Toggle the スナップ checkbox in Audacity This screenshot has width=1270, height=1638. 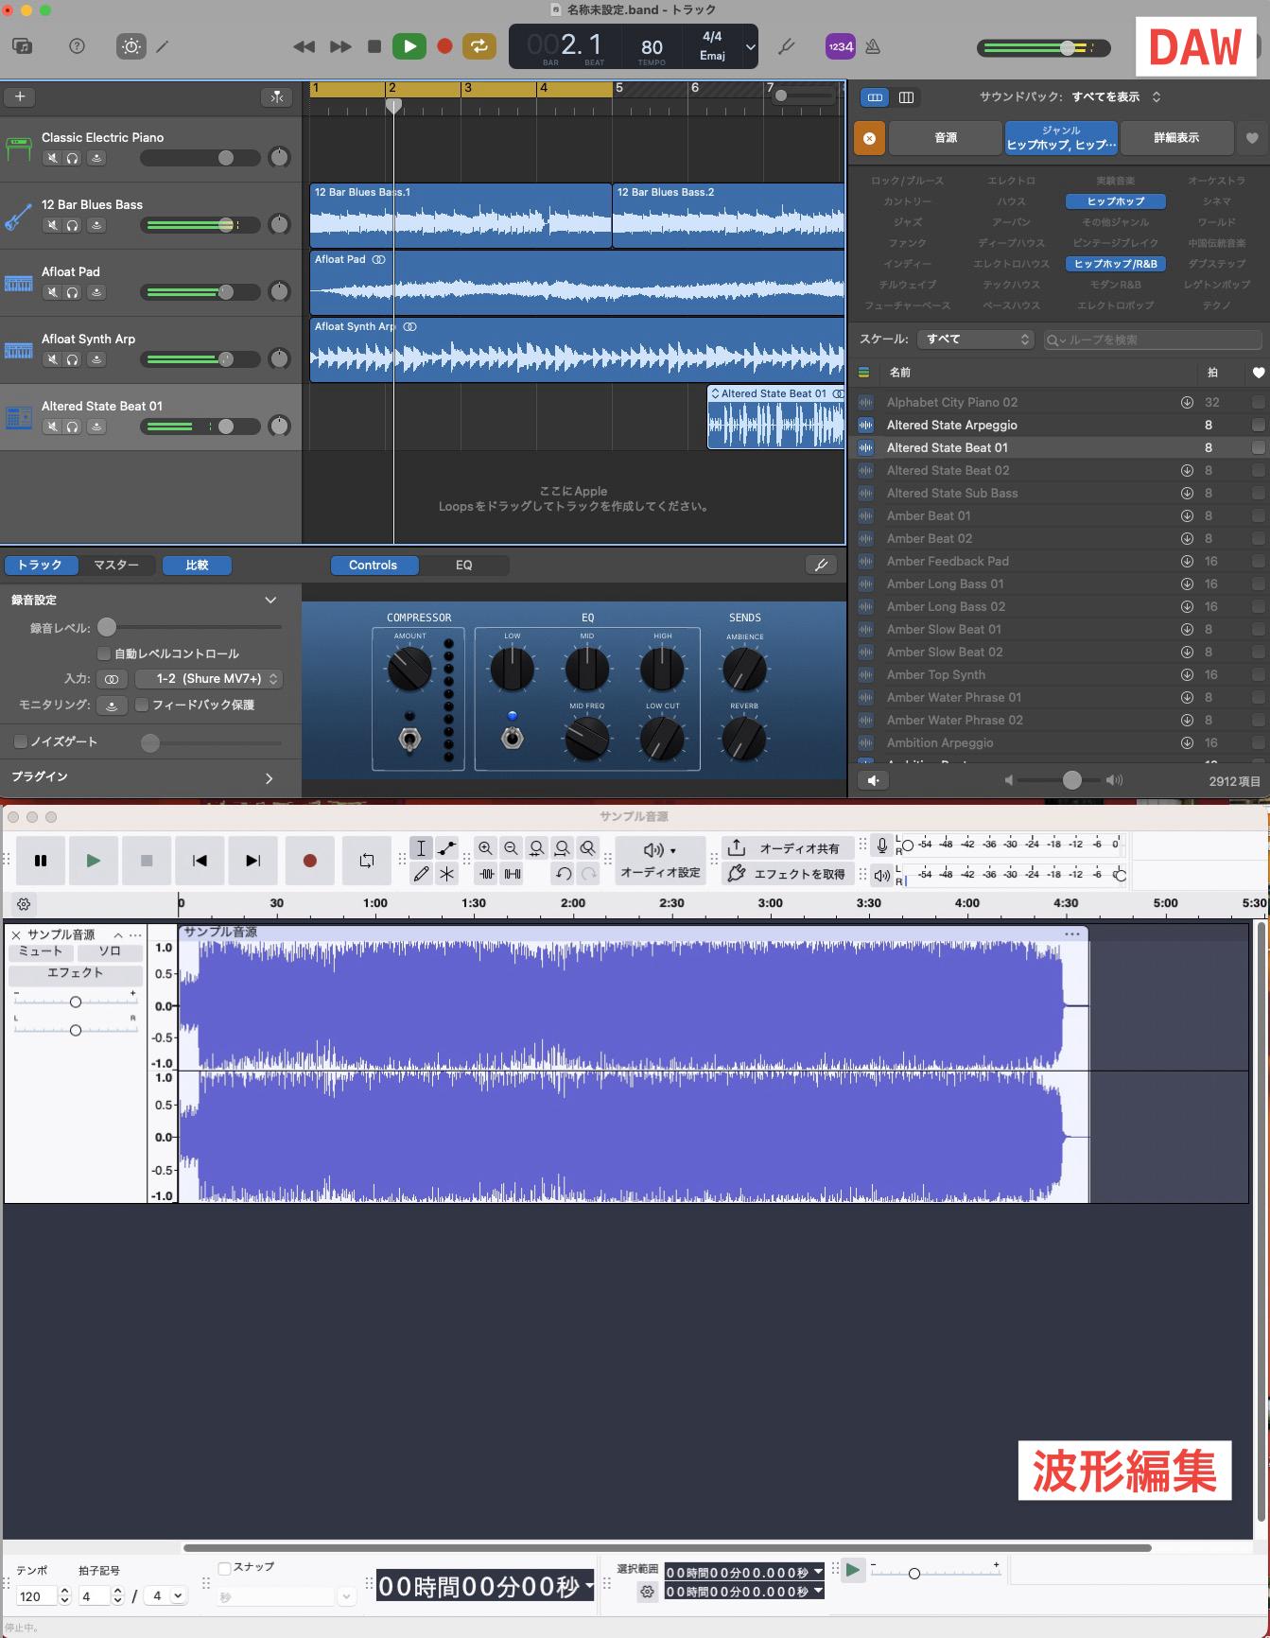tap(225, 1568)
